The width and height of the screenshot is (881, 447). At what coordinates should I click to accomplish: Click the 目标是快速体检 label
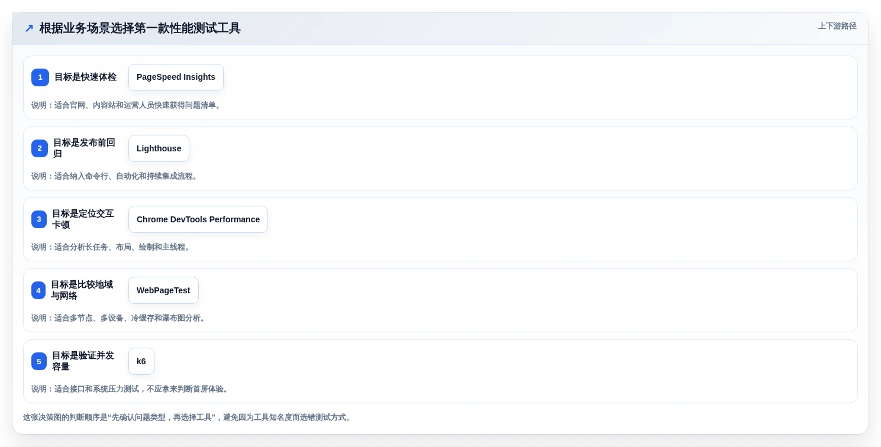tap(85, 77)
